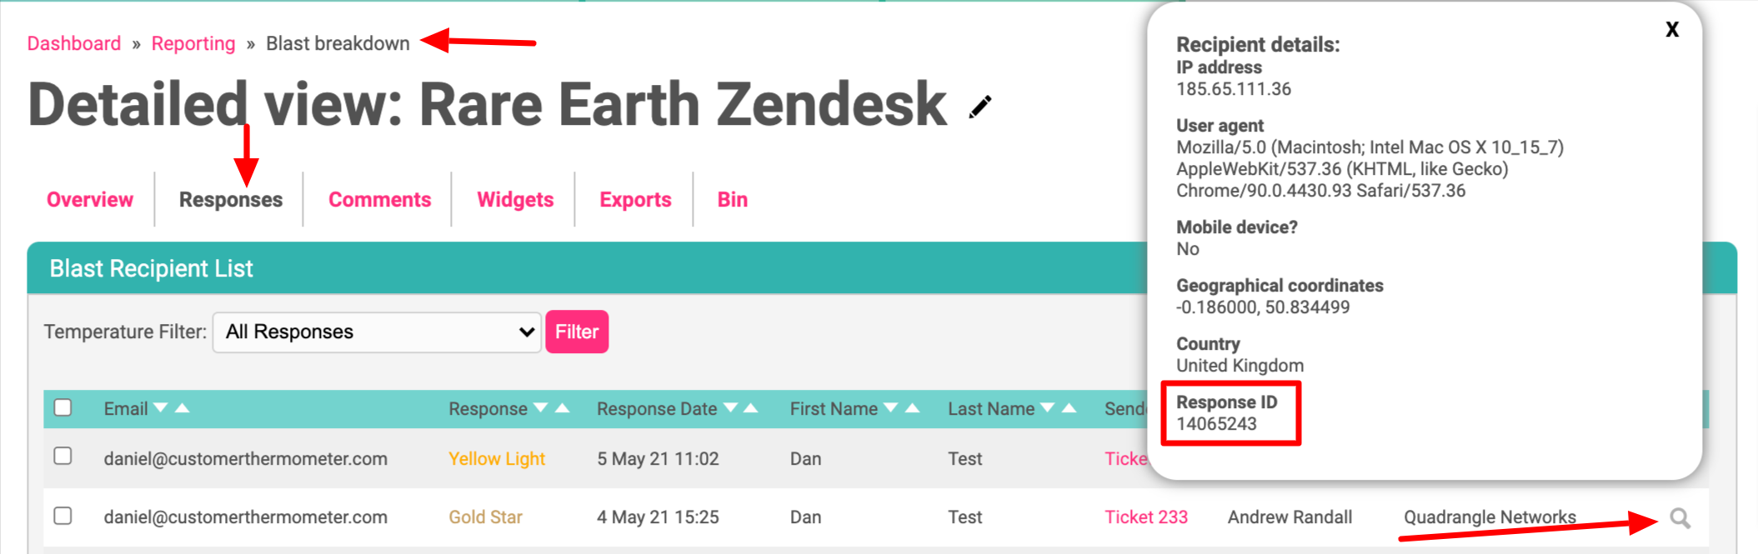This screenshot has width=1758, height=554.
Task: Check the Yellow Light response row
Action: pos(63,456)
